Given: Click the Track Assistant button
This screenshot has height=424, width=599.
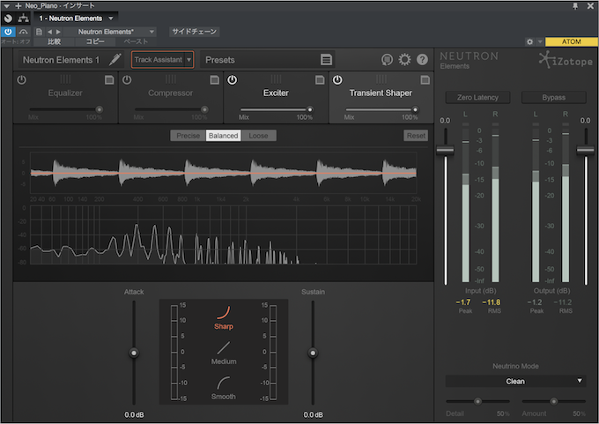Looking at the screenshot, I should pos(159,60).
